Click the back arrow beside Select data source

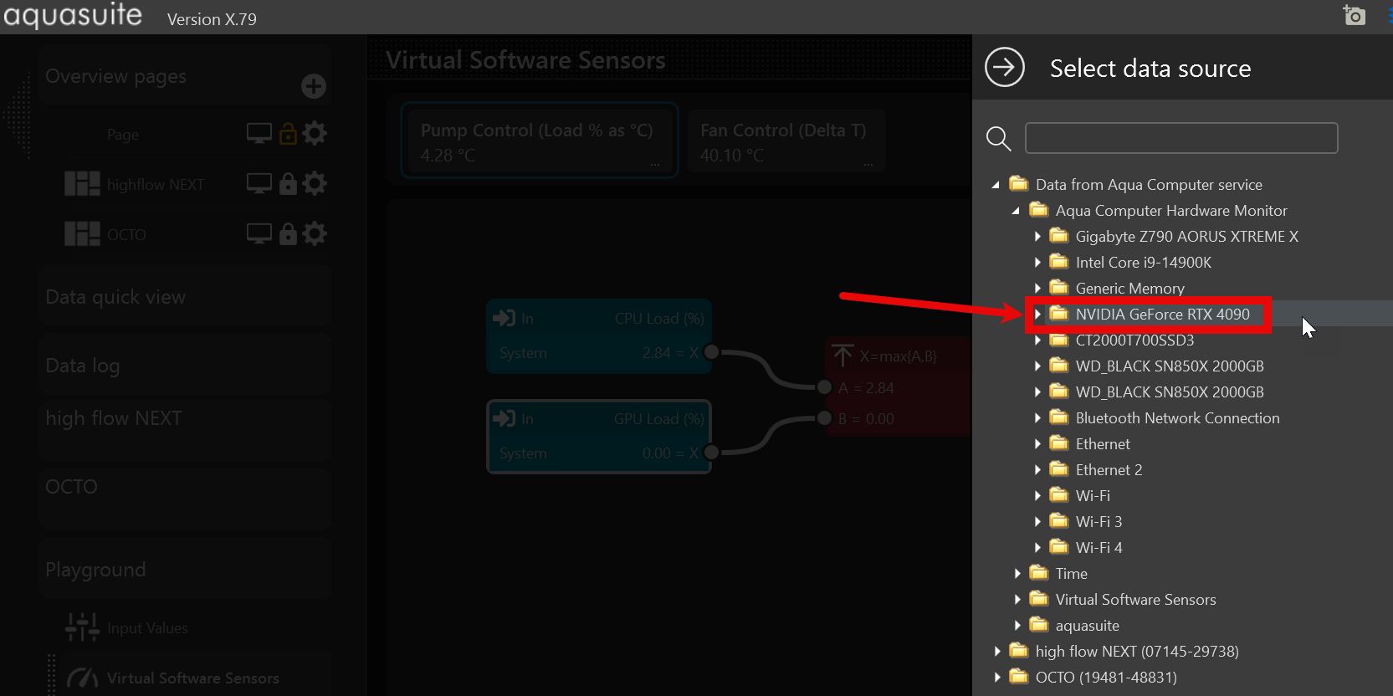tap(1004, 68)
